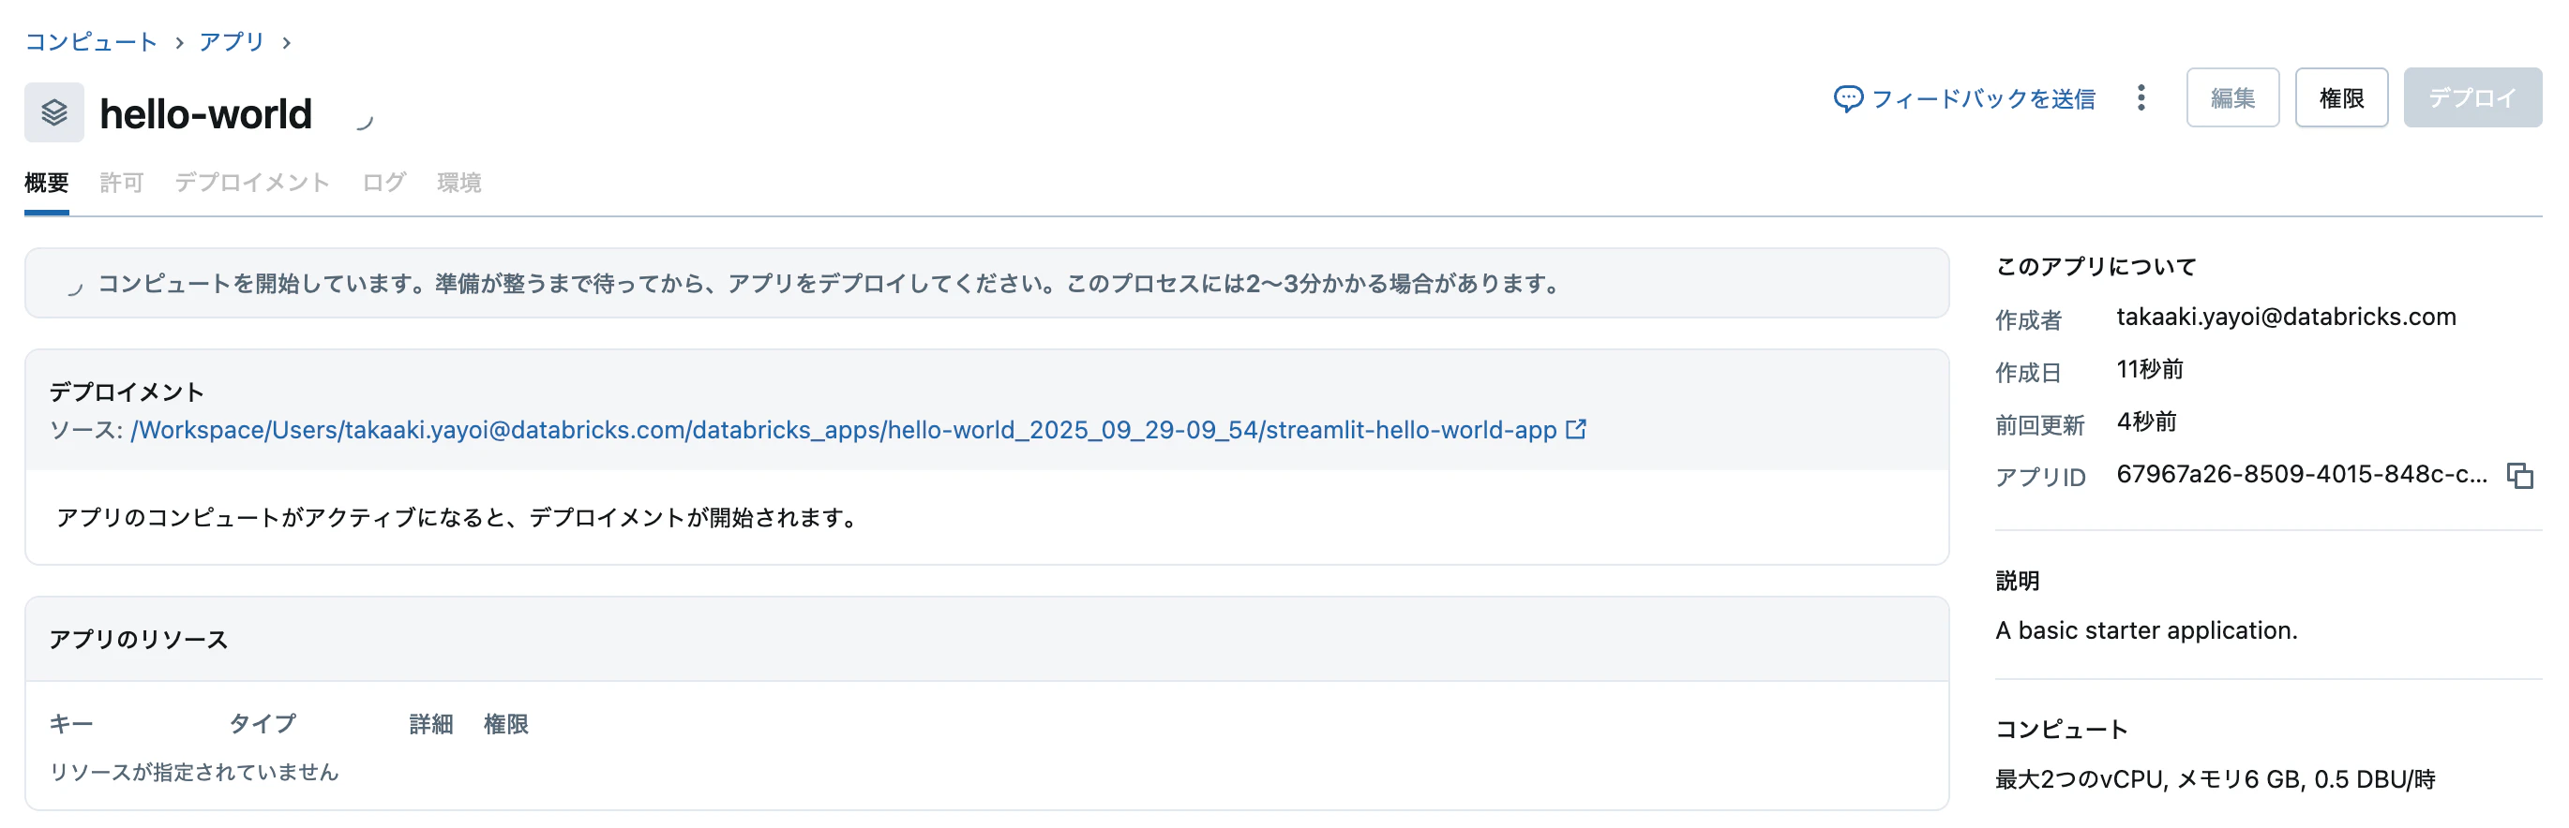Open the 環境 tab
The height and width of the screenshot is (828, 2569).
(458, 183)
